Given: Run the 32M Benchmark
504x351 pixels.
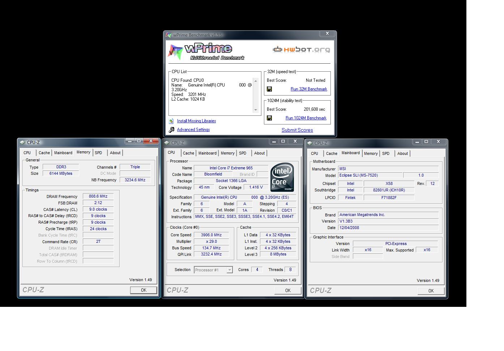Looking at the screenshot, I should pos(309,89).
